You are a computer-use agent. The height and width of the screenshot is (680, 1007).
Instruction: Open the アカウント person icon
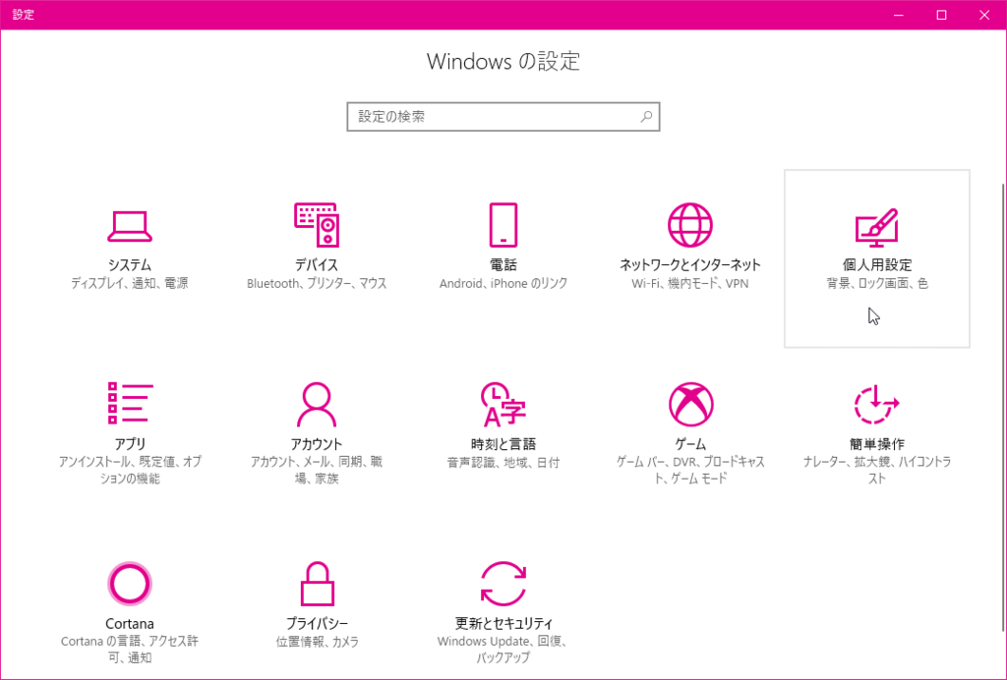317,404
